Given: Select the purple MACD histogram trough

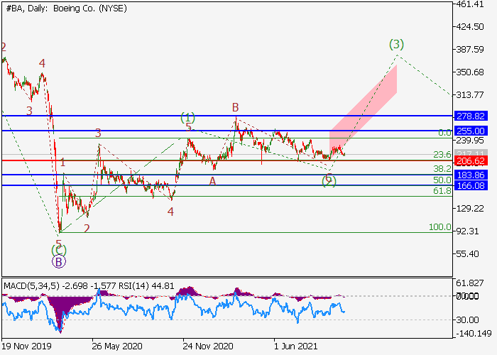Looking at the screenshot, I should click(x=60, y=314).
